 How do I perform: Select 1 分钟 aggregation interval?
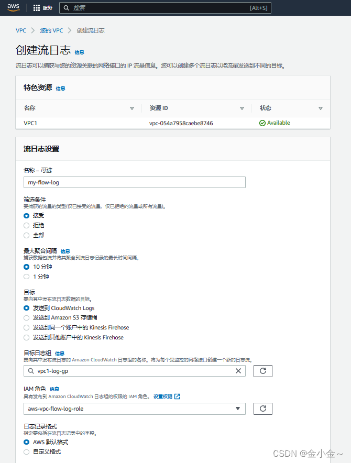[27, 277]
